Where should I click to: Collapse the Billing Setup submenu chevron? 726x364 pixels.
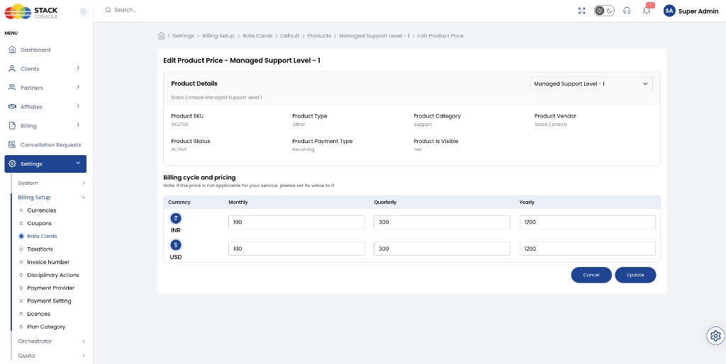click(x=84, y=198)
